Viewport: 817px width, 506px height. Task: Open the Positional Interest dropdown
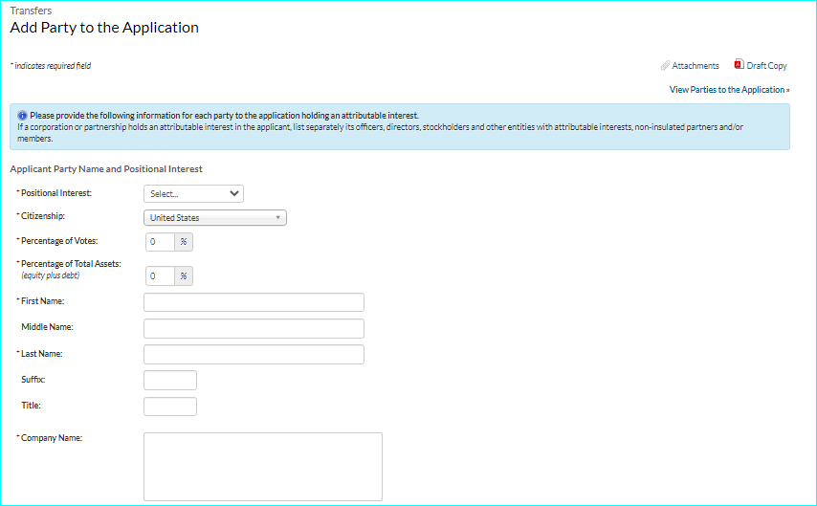point(194,194)
